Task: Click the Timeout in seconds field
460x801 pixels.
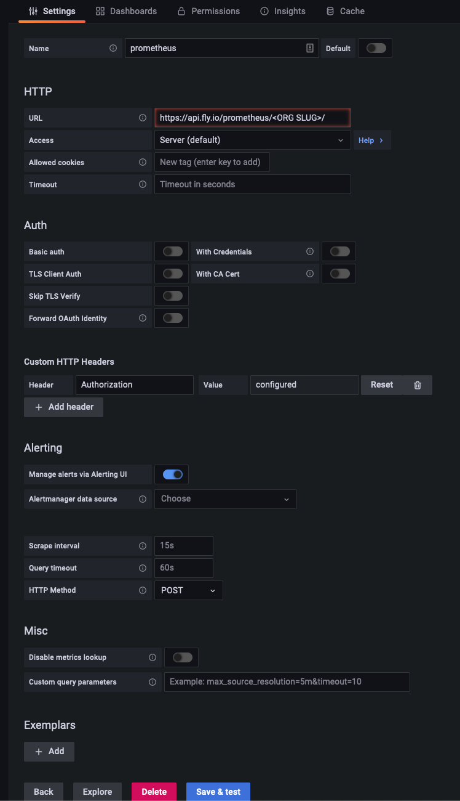Action: tap(253, 184)
